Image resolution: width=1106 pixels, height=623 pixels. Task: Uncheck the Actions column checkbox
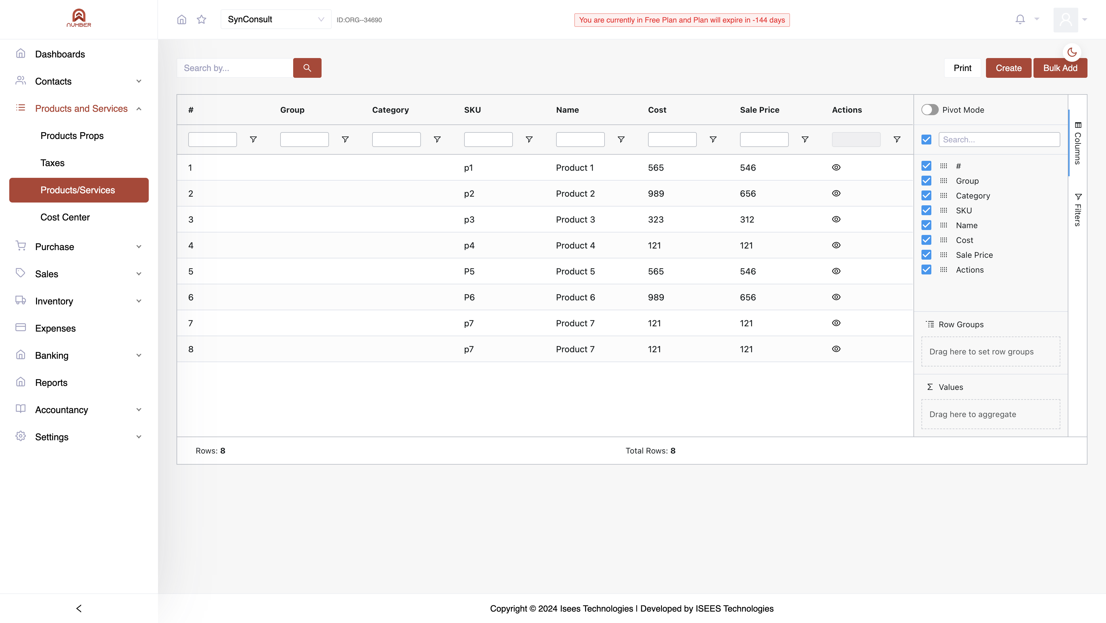(926, 270)
